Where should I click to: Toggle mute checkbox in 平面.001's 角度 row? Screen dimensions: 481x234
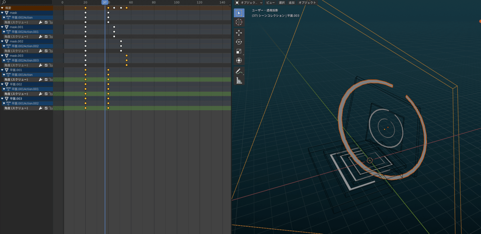[46, 79]
